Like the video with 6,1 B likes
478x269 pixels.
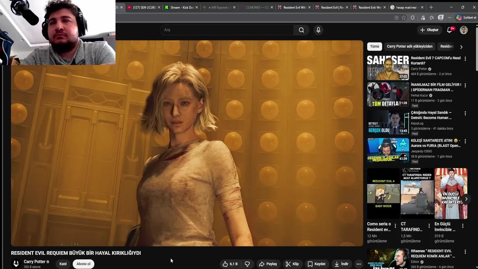tap(230, 264)
